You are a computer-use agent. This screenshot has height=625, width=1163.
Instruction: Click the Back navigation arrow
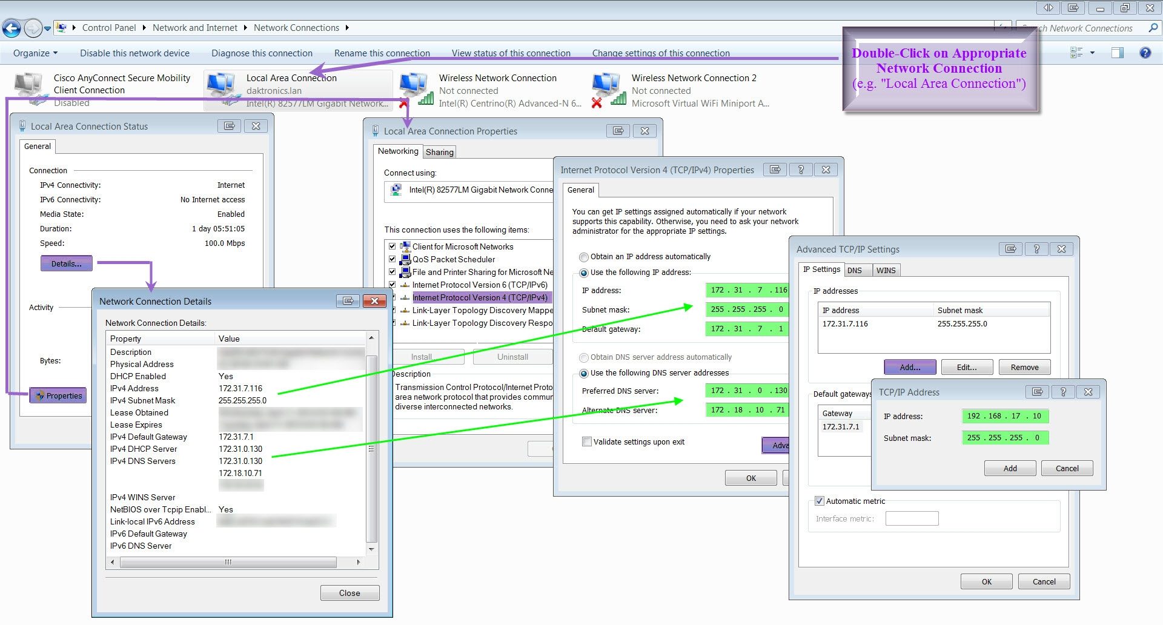[x=12, y=28]
